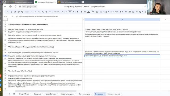
Task: Switch to the Маркетинговая стратегия browser tab
Action: (x=23, y=2)
